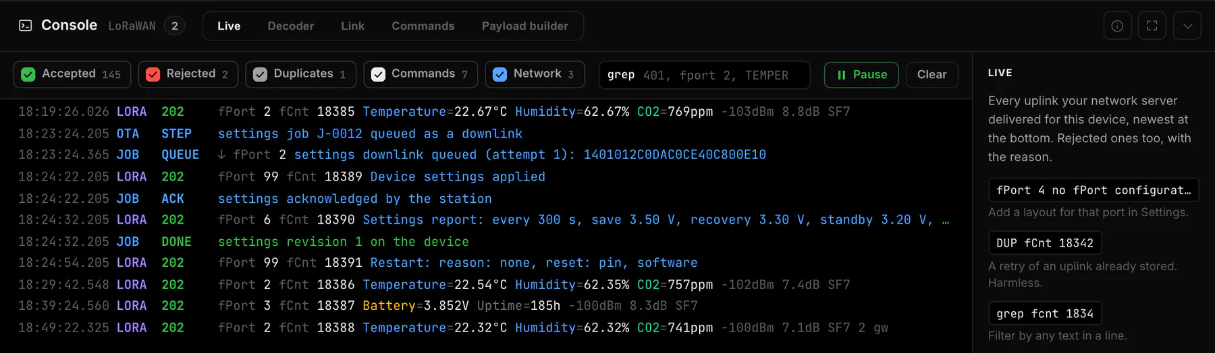Toggle the Duplicates filter checkbox

pos(260,74)
